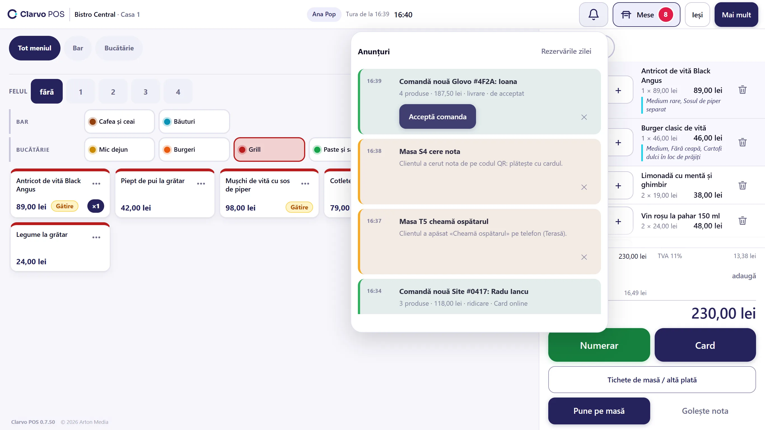The image size is (765, 430).
Task: Increment Limonadă quantity with plus button
Action: [618, 186]
